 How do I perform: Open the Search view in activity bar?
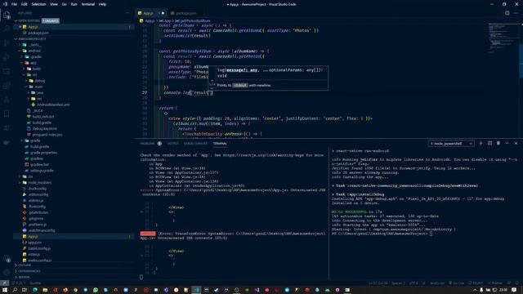coord(7,29)
